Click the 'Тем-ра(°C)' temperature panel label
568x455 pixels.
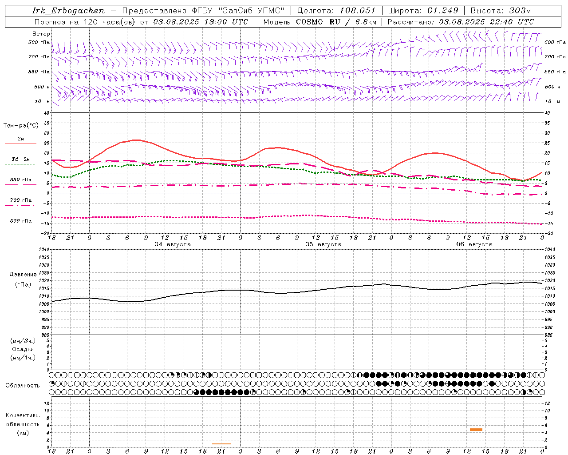coord(21,126)
